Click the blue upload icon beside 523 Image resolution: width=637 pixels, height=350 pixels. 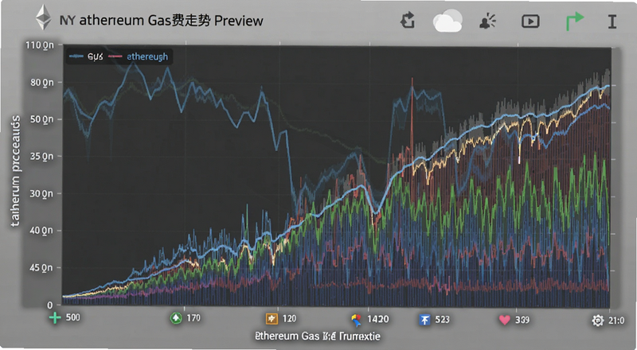point(424,320)
